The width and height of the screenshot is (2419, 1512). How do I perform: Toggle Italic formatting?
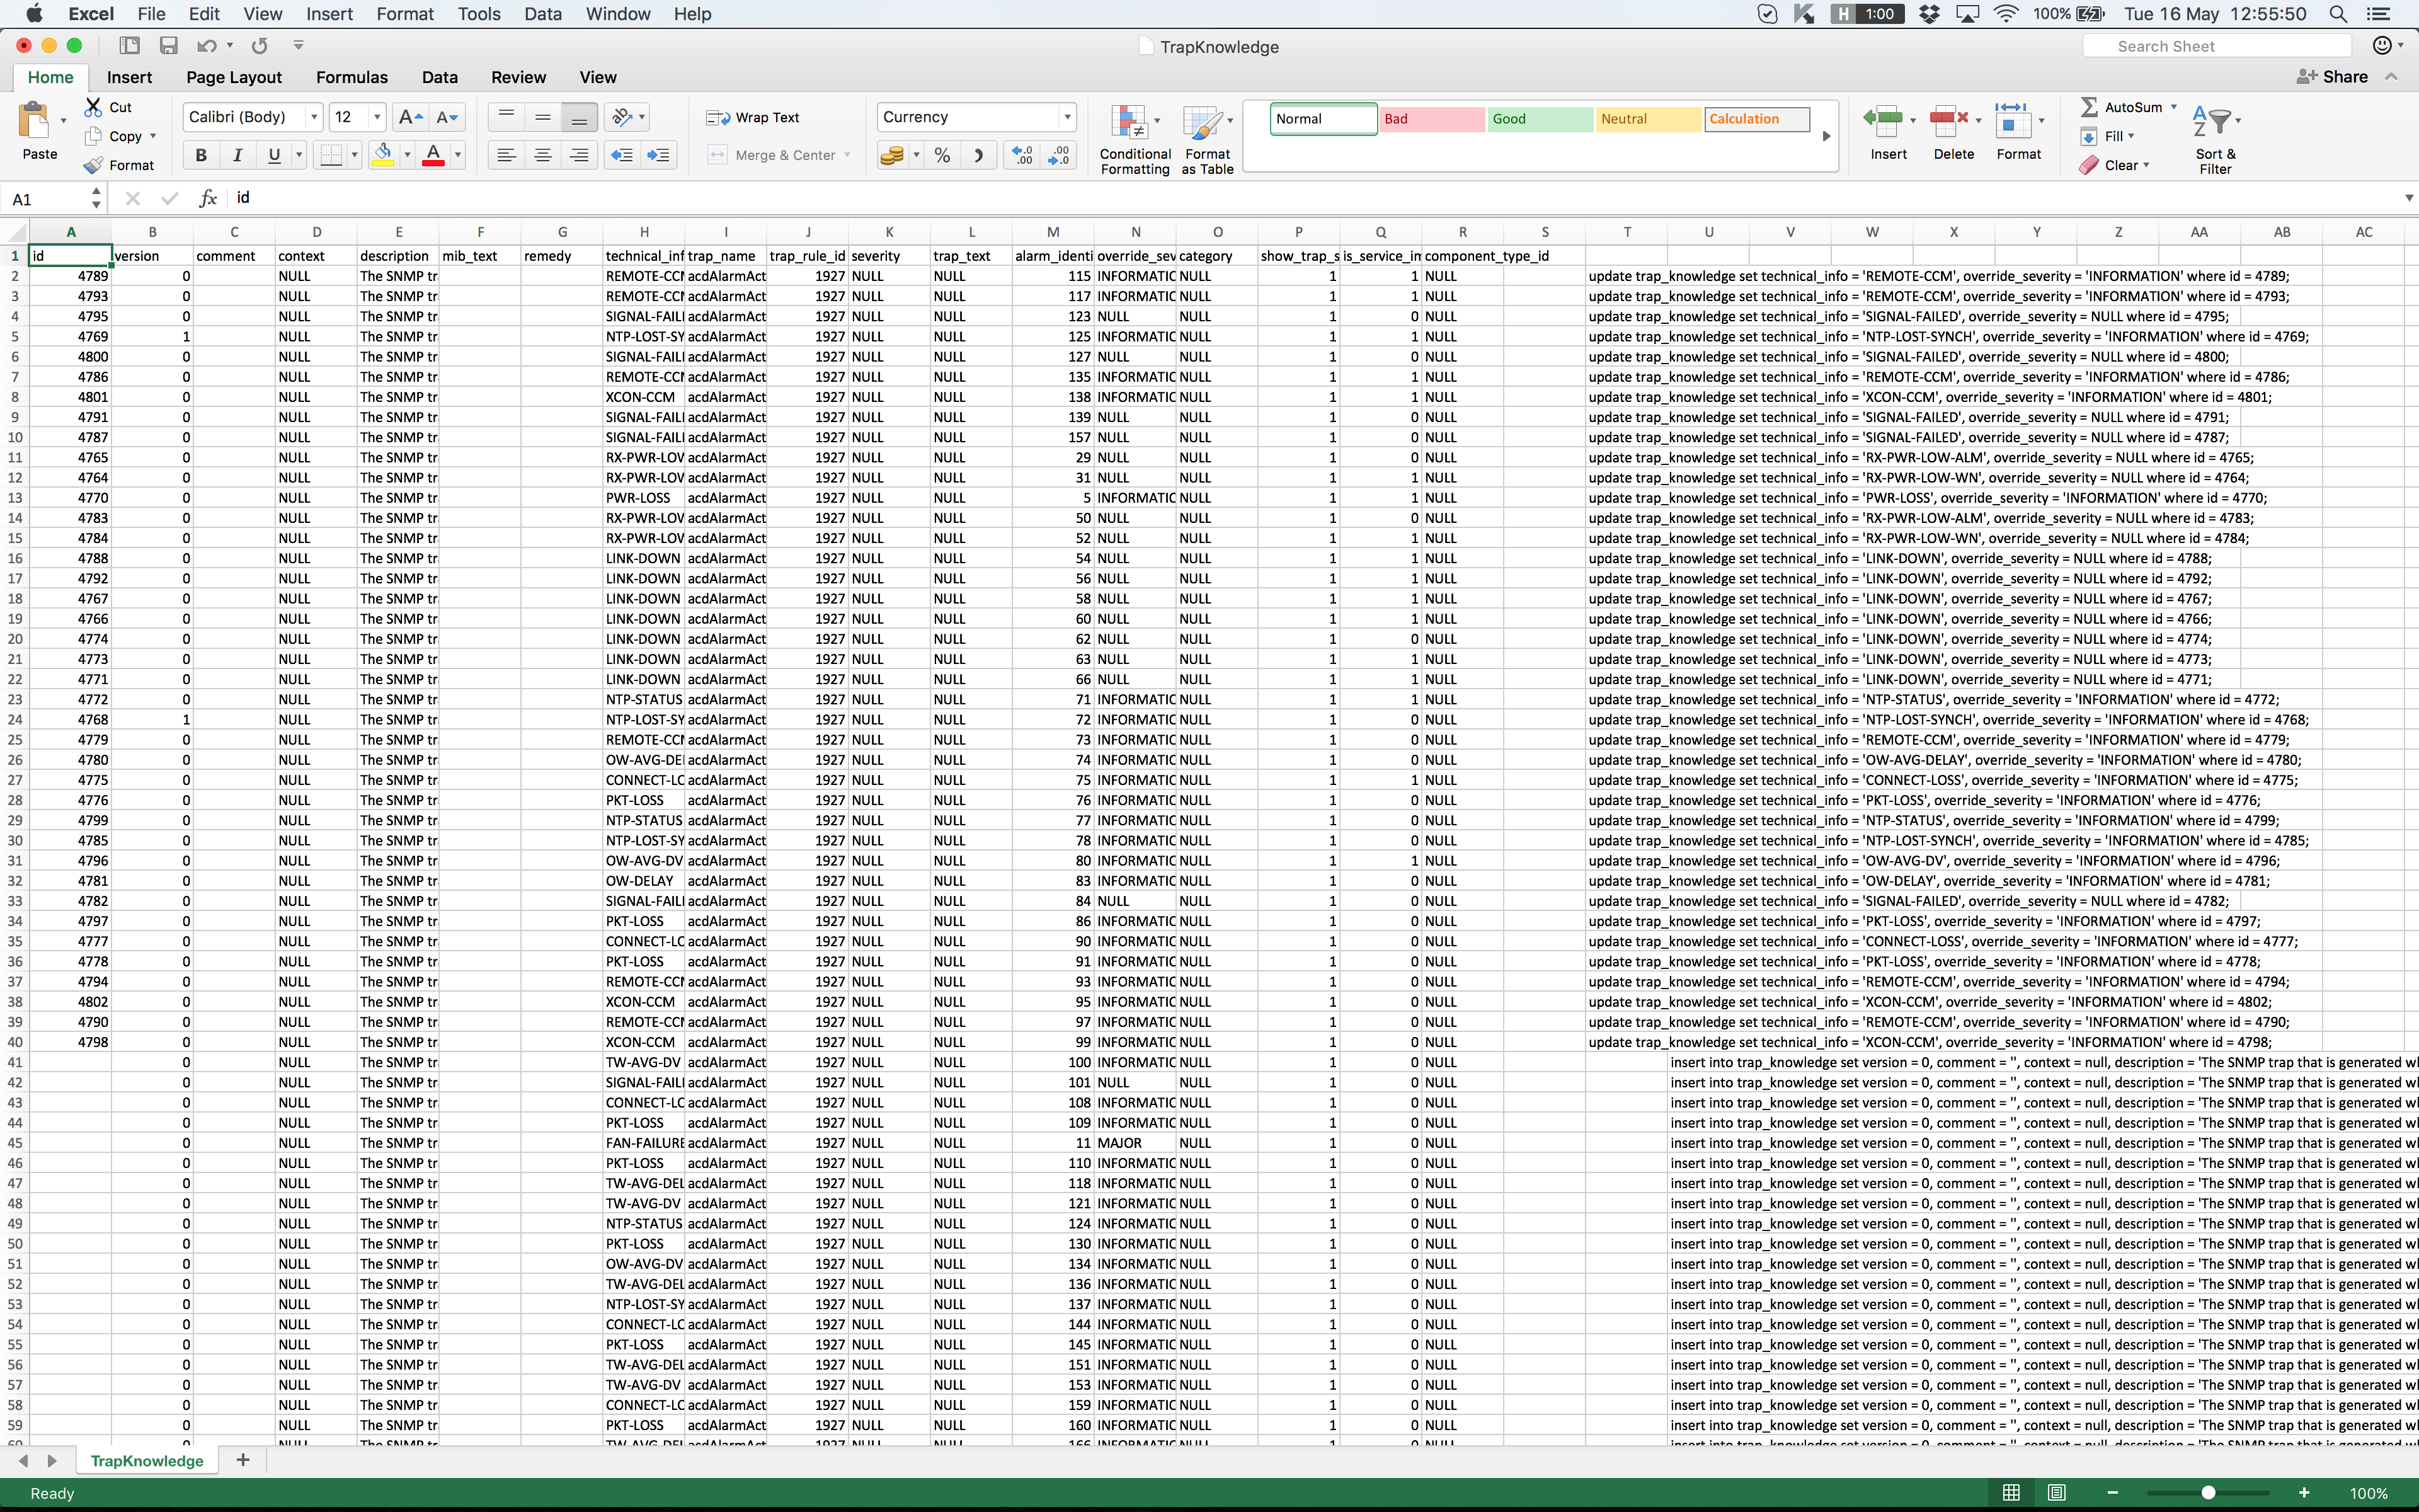coord(237,155)
